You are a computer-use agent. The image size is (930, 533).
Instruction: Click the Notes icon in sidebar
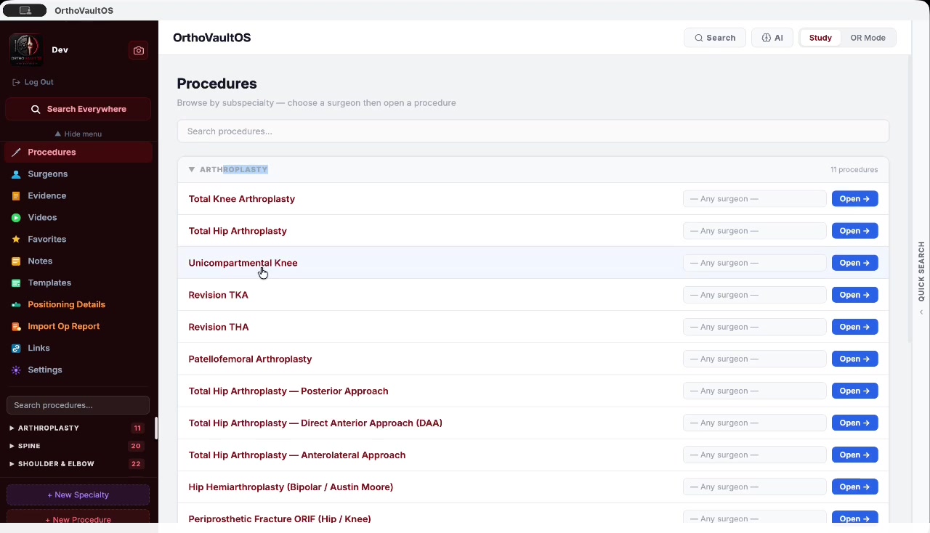click(16, 261)
